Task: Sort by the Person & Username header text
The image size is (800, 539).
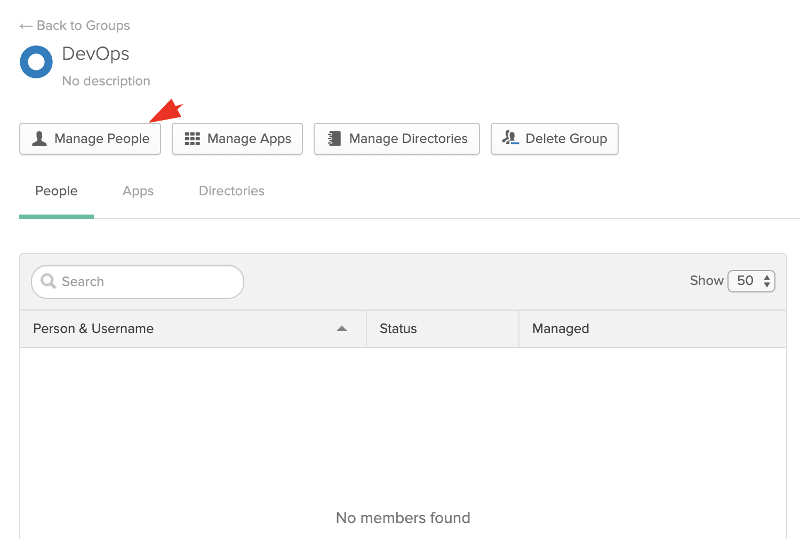Action: tap(93, 329)
